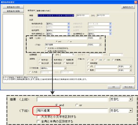Tick the blue sticky note flag checkbox

[x=97, y=60]
